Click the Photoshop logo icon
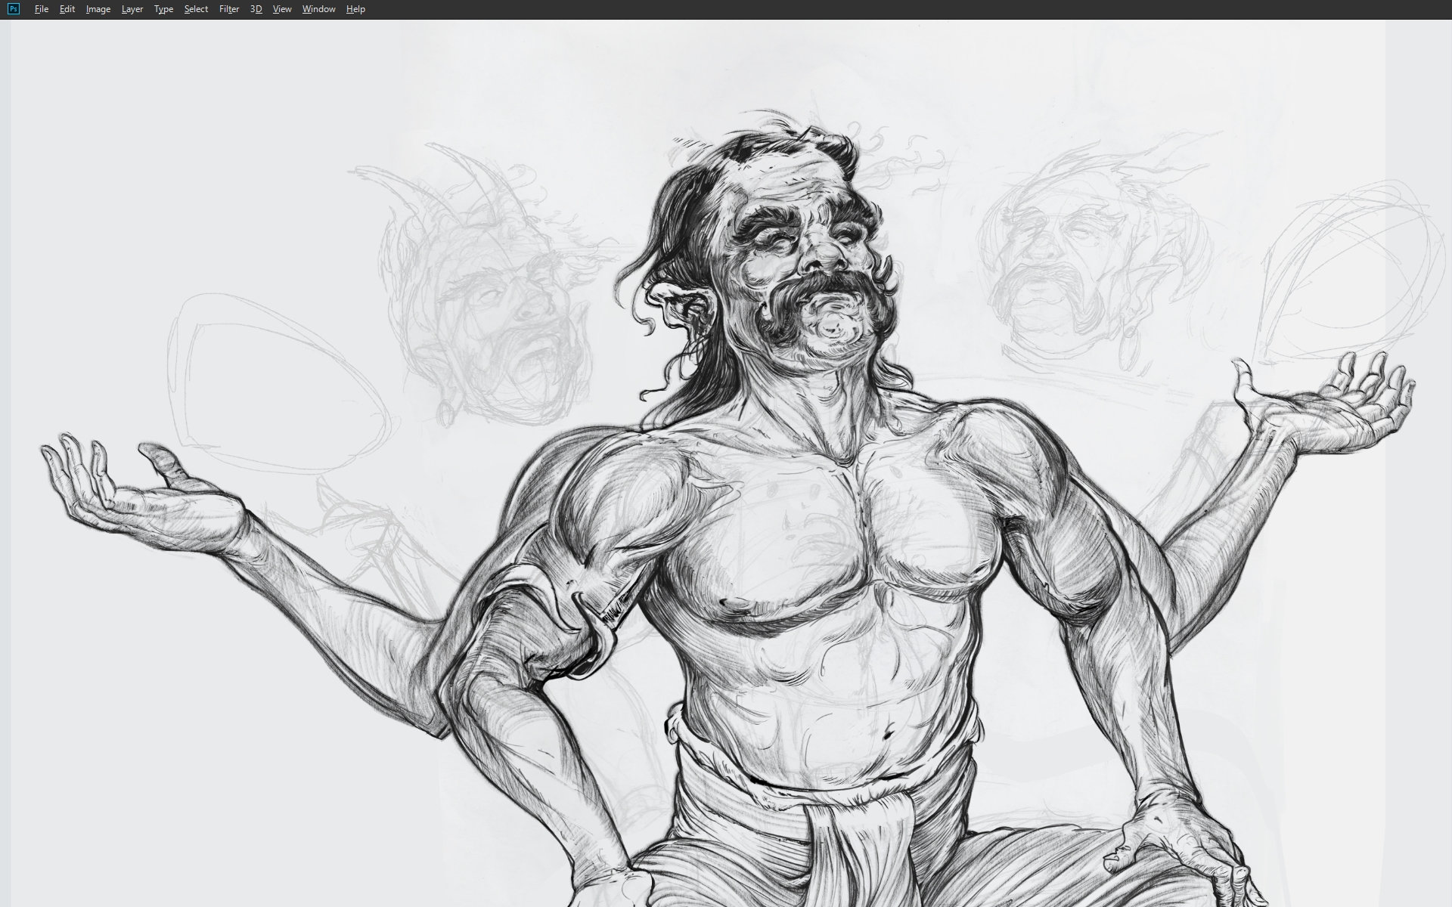This screenshot has width=1452, height=907. (x=13, y=9)
